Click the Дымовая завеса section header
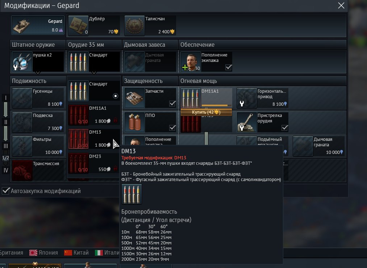Screen dimensions: 367x268 point(150,45)
